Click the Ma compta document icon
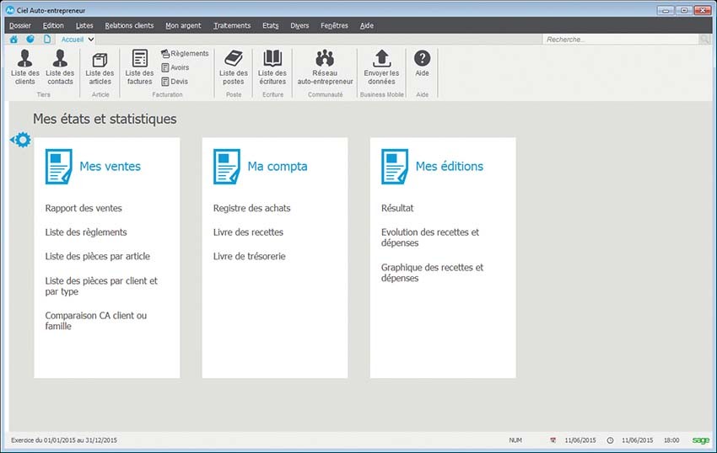 tap(227, 167)
